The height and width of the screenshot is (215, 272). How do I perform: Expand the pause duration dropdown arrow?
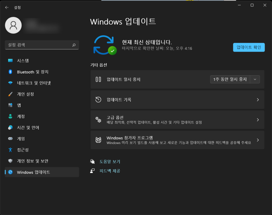pos(255,79)
